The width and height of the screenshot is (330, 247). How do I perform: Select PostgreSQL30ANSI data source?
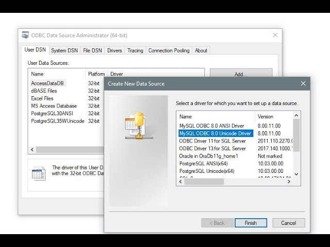(52, 113)
